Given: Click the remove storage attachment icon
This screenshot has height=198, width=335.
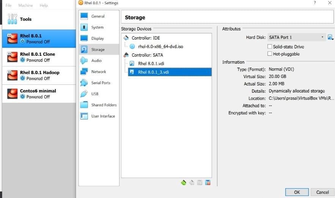Looking at the screenshot, I should click(208, 182).
